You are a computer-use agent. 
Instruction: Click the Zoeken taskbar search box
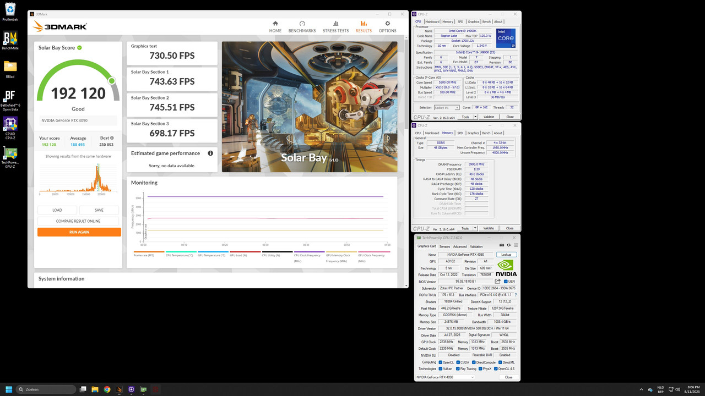click(46, 389)
